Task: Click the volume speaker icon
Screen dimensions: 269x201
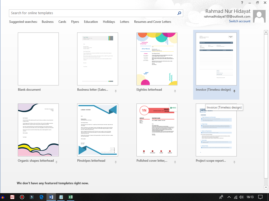Action: pos(241,197)
